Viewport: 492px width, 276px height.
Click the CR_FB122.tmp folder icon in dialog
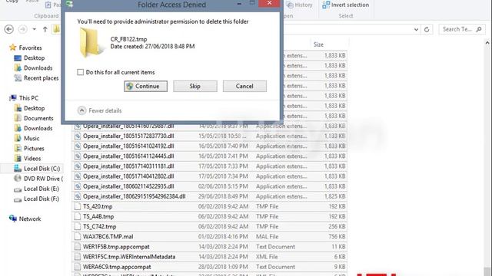tap(91, 42)
